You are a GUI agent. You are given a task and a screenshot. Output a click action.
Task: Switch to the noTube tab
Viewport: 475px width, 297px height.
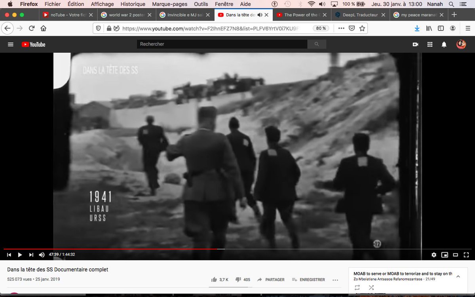[x=68, y=15]
